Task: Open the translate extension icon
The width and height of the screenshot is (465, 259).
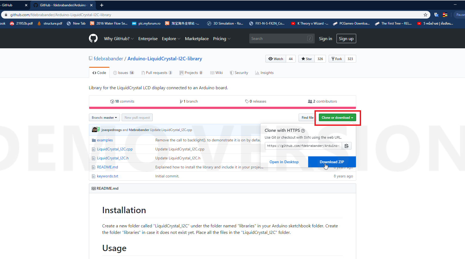Action: 436,15
